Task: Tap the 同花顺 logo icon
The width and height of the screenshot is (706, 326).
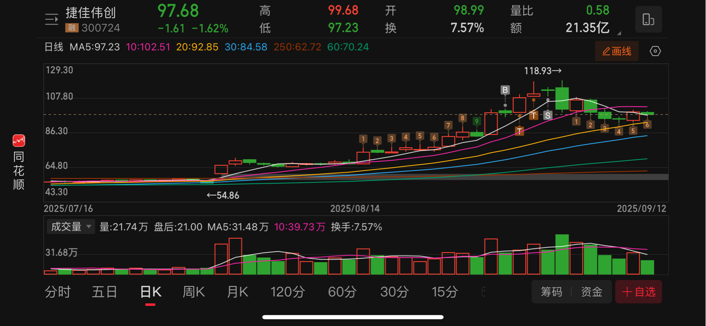Action: pos(19,141)
